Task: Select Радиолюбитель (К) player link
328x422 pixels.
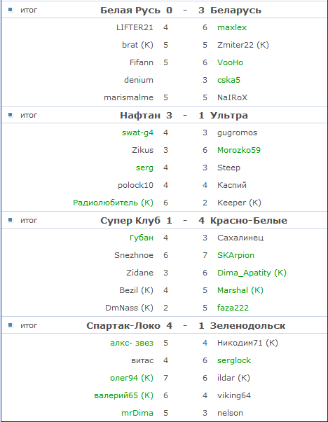Action: tap(113, 203)
